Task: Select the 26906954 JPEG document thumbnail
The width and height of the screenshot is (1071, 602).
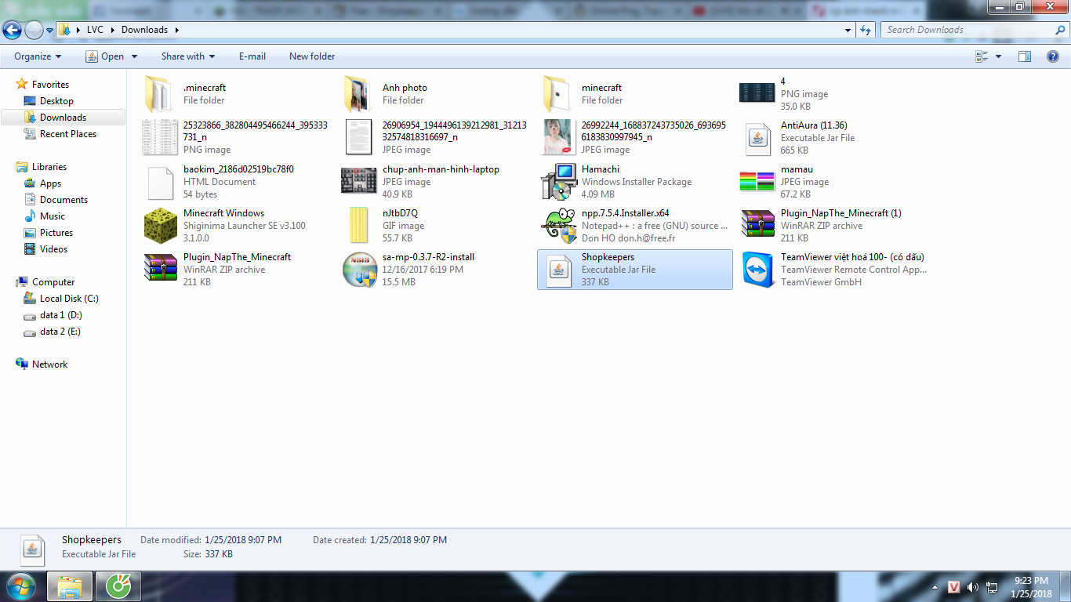Action: coord(359,137)
